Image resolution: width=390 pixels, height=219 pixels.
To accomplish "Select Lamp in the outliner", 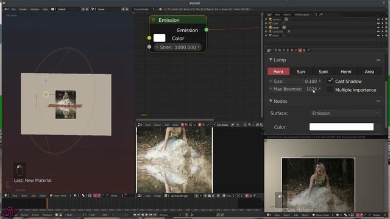I will [275, 27].
